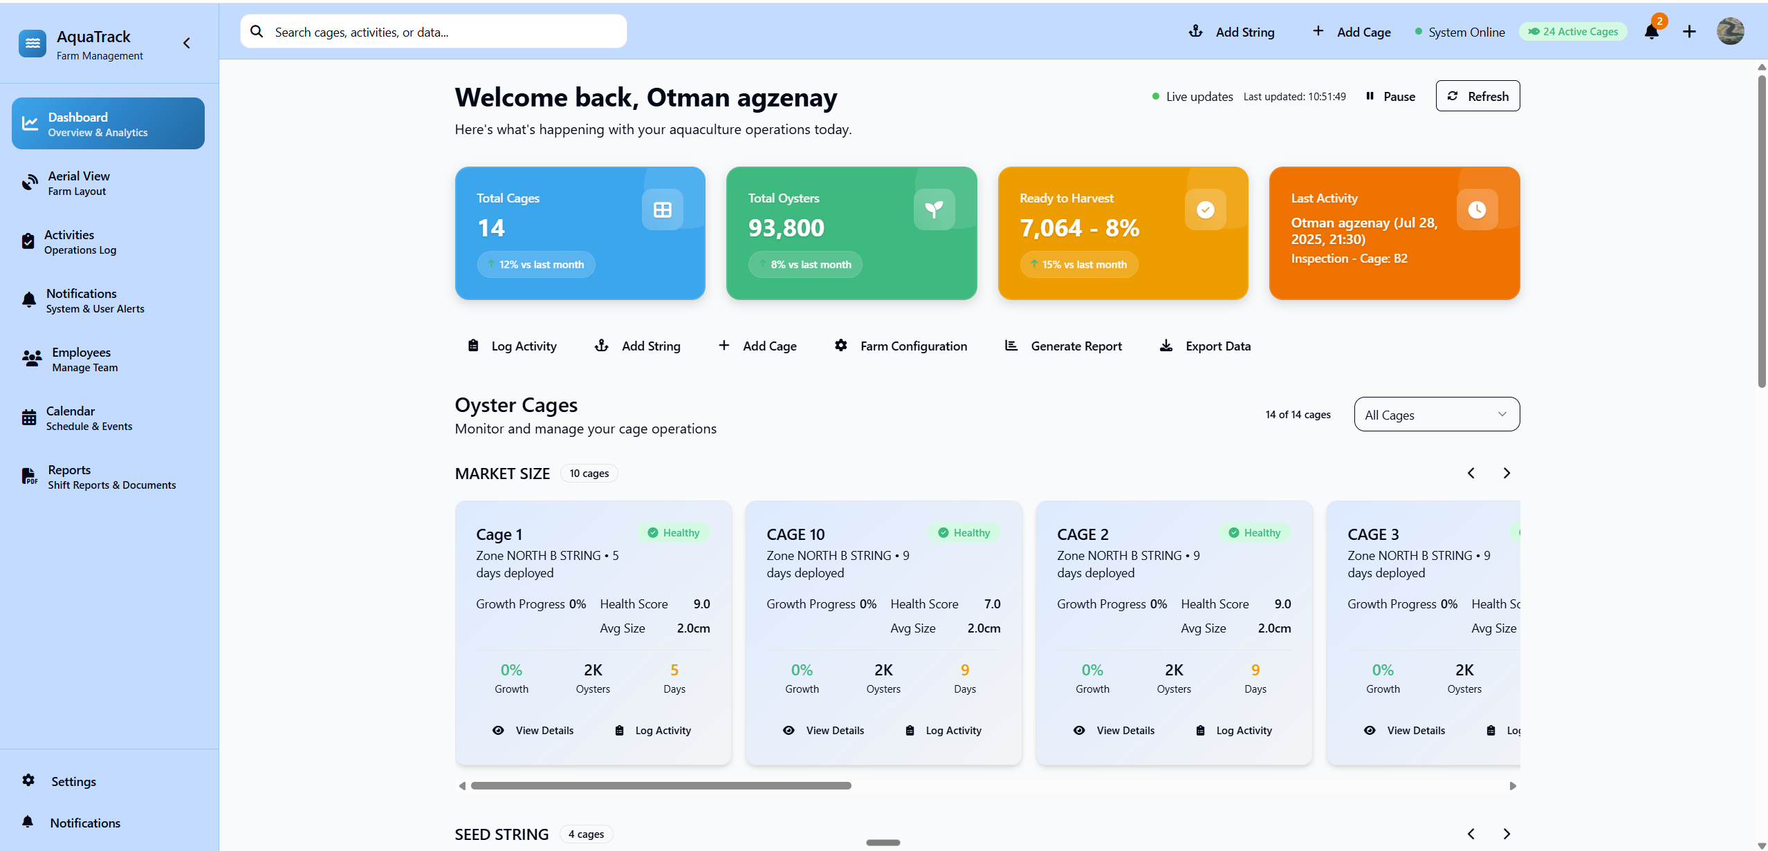Image resolution: width=1768 pixels, height=851 pixels.
Task: Click the Total Oysters sprout icon
Action: click(x=934, y=209)
